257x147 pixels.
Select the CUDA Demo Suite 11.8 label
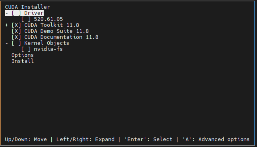(56, 31)
